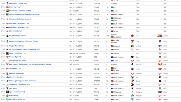Click the Japan flag in region column

pyautogui.click(x=112, y=64)
